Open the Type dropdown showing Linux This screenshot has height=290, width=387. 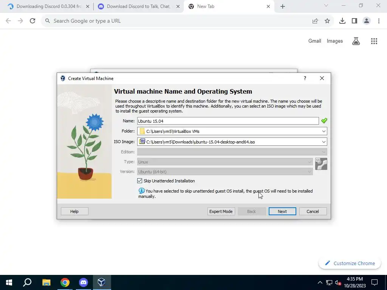click(x=225, y=162)
